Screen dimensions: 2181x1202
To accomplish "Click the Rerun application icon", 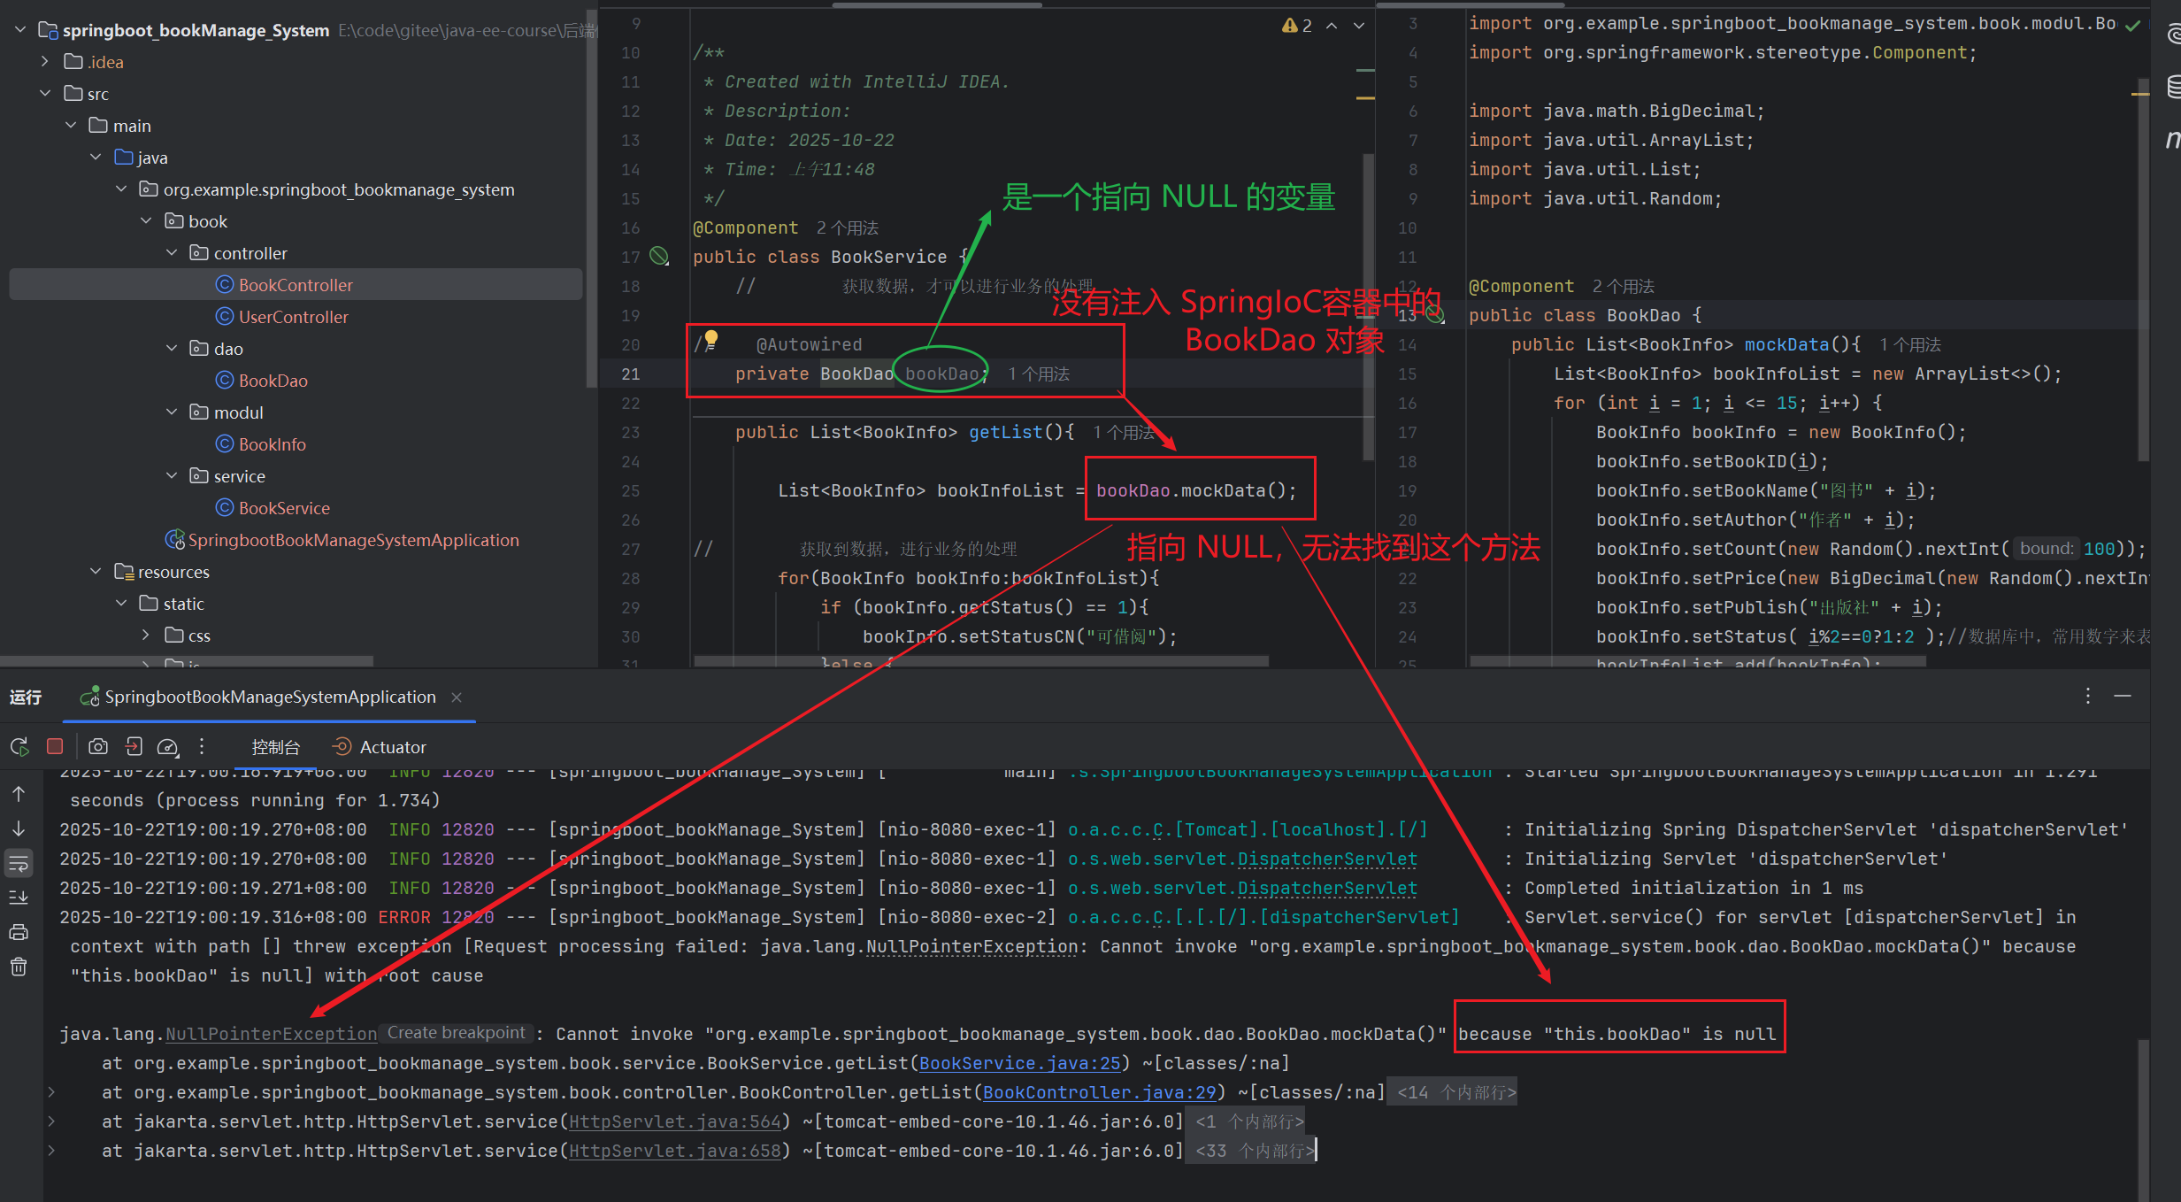I will (19, 747).
